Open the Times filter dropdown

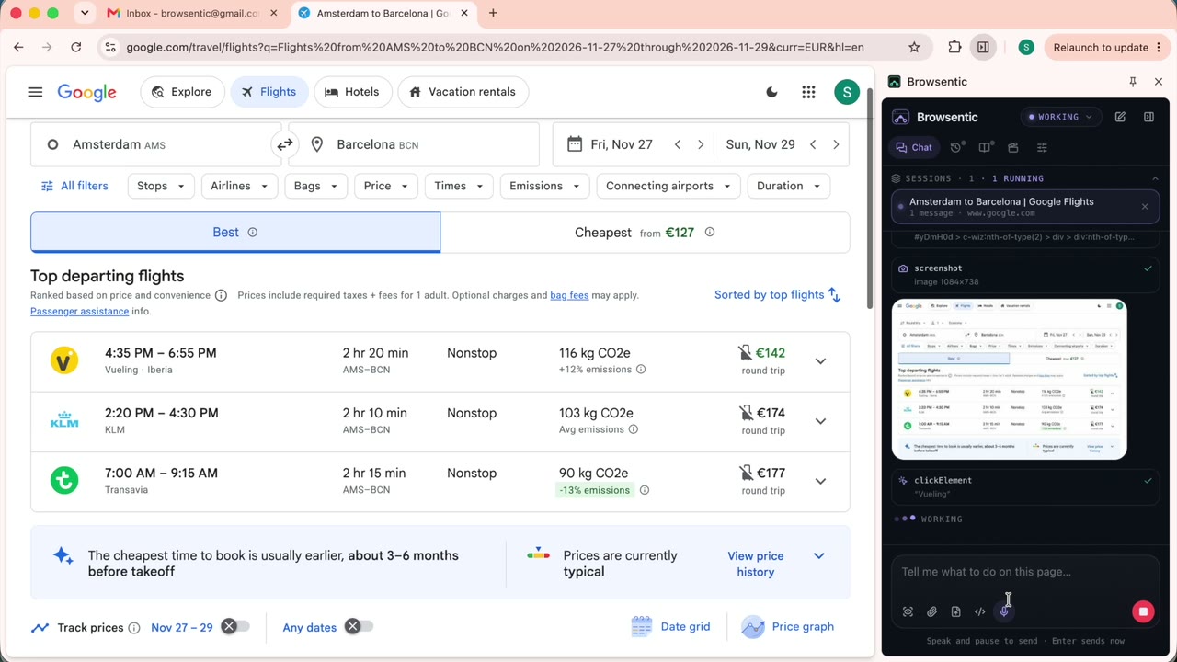[x=458, y=186]
